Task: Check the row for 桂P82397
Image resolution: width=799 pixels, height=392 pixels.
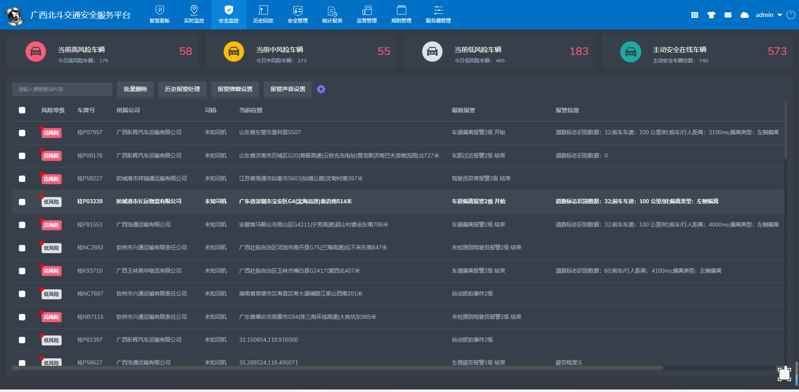Action: coord(22,340)
